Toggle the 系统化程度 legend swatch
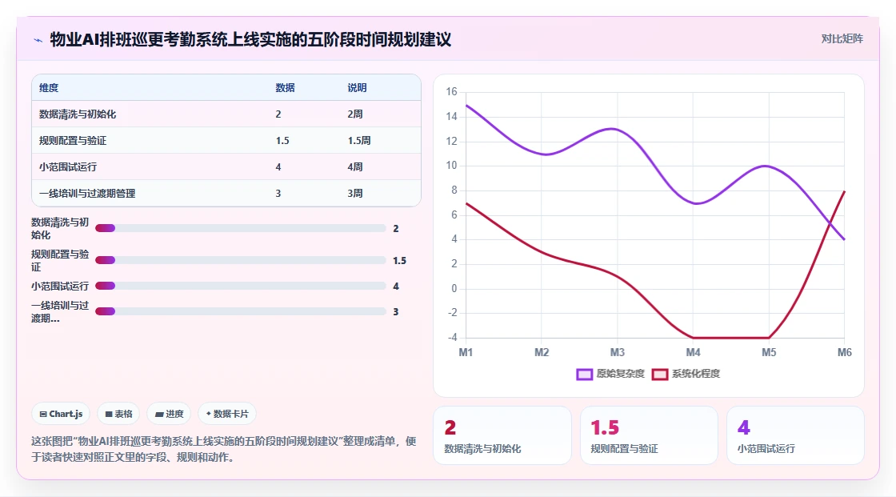This screenshot has width=896, height=497. (660, 374)
